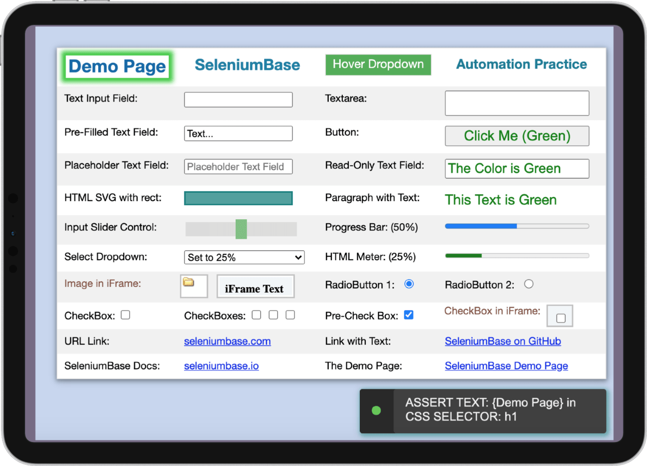Image resolution: width=647 pixels, height=466 pixels.
Task: Click the green Input Slider Control handle
Action: click(241, 229)
